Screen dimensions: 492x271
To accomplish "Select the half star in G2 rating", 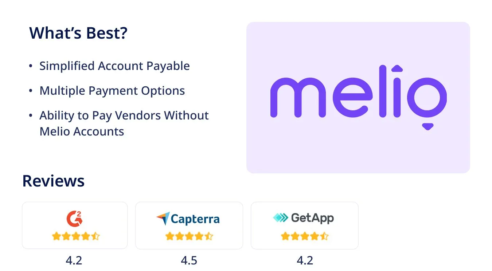I will click(x=95, y=236).
